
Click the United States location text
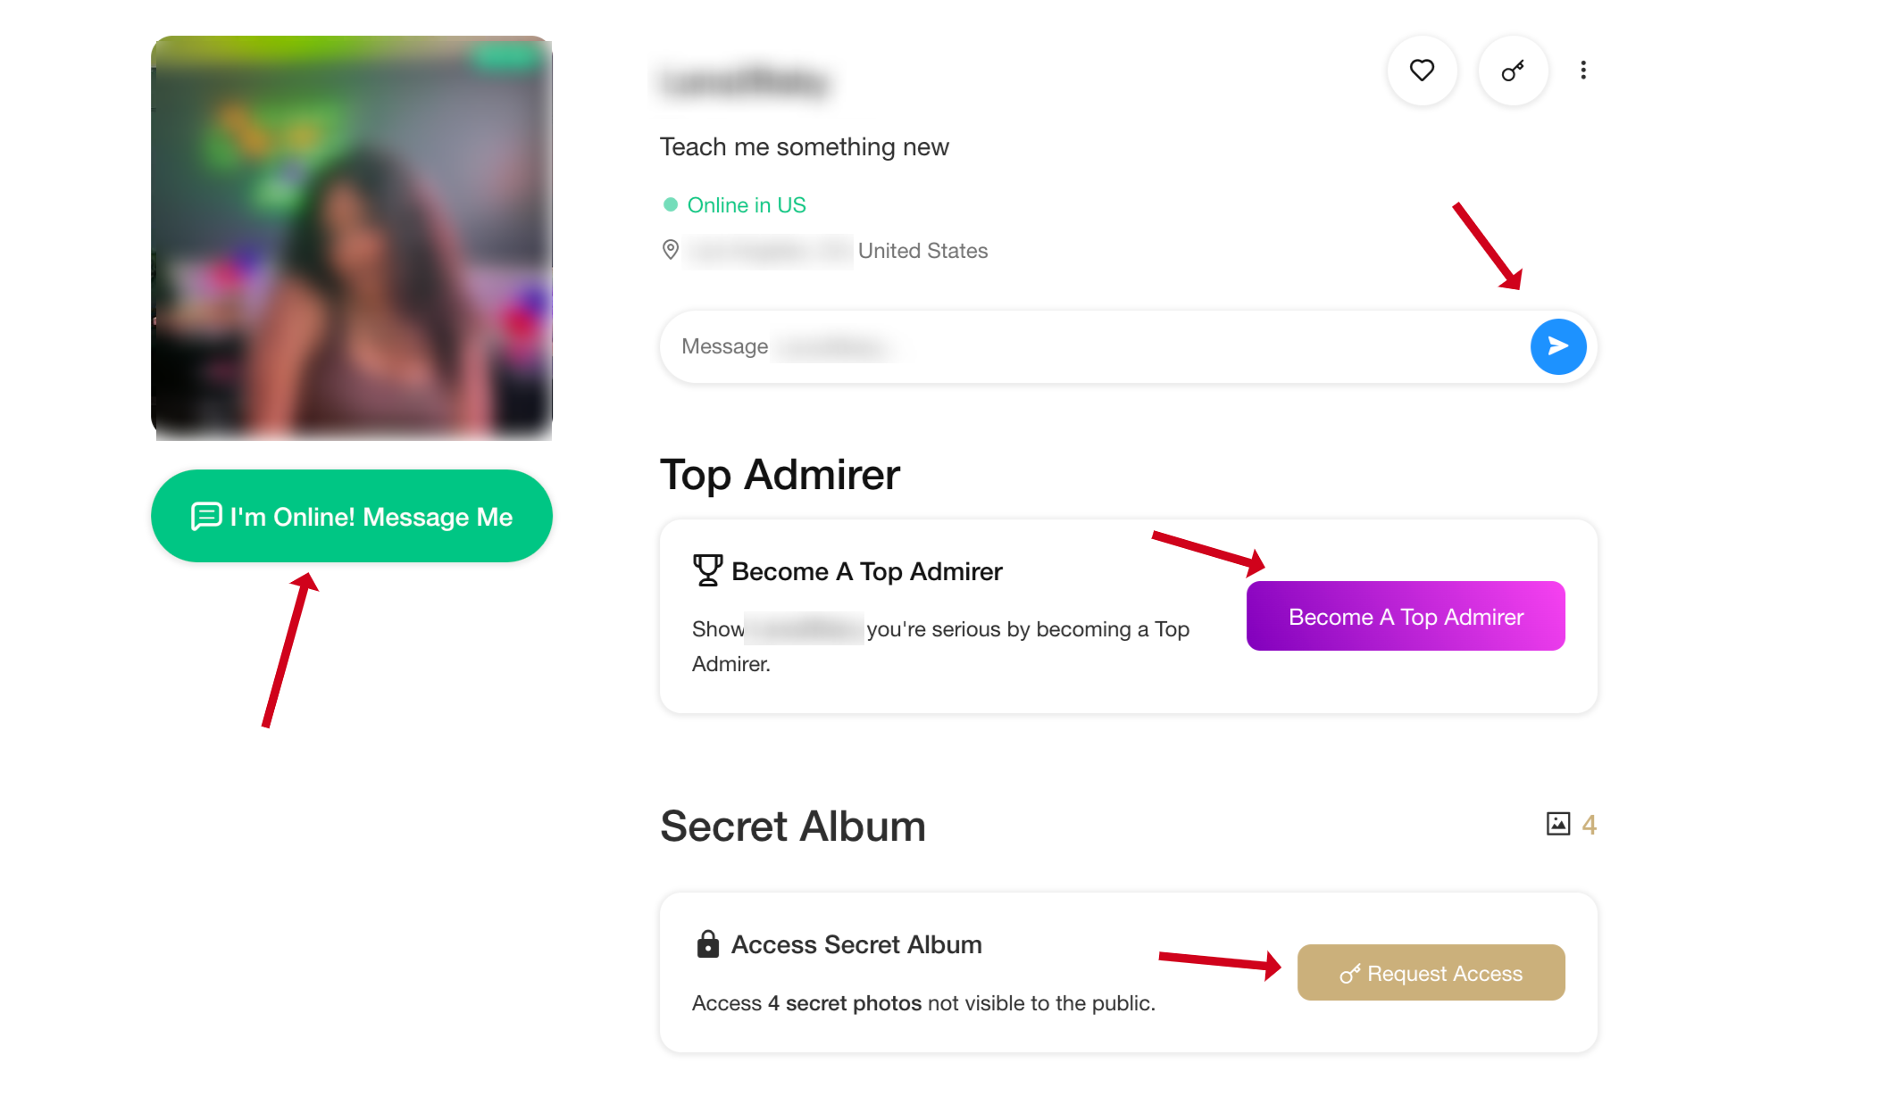click(922, 251)
